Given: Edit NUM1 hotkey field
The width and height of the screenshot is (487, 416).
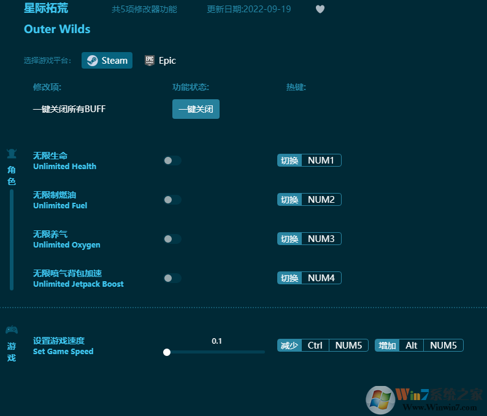Looking at the screenshot, I should [x=321, y=161].
